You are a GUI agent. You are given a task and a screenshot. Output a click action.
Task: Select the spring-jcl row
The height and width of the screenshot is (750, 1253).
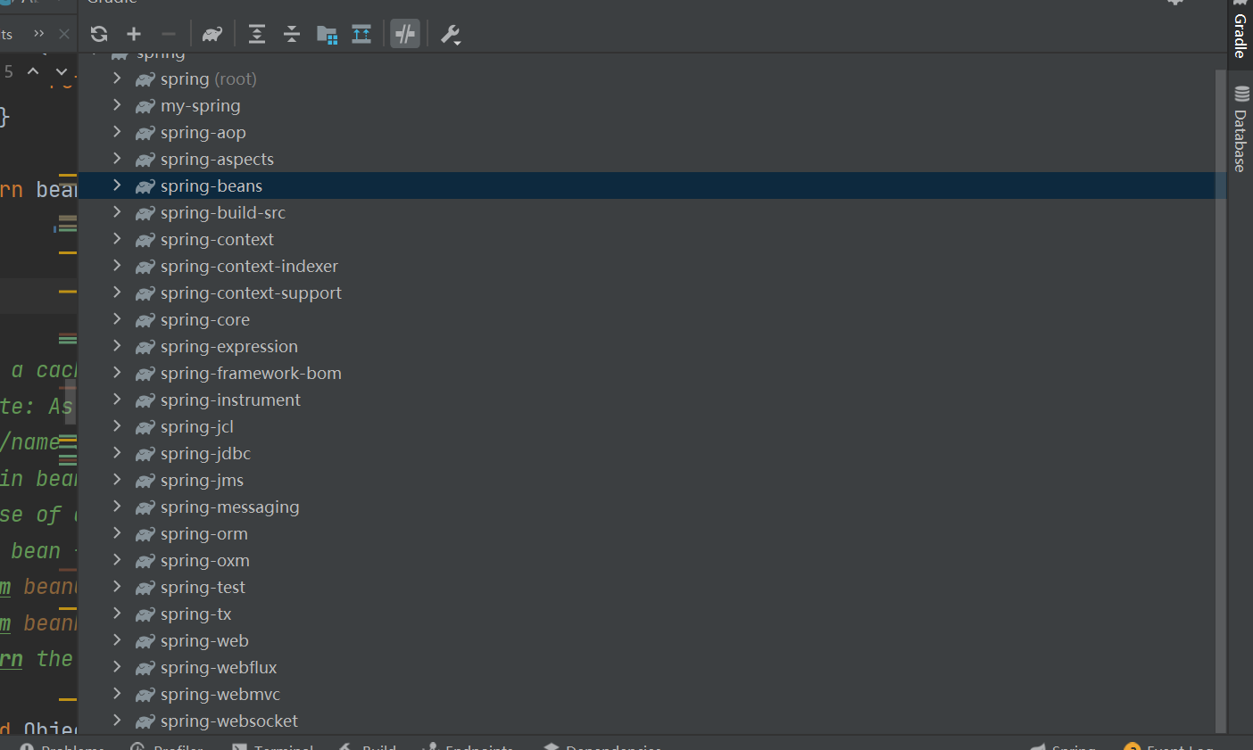[652, 426]
